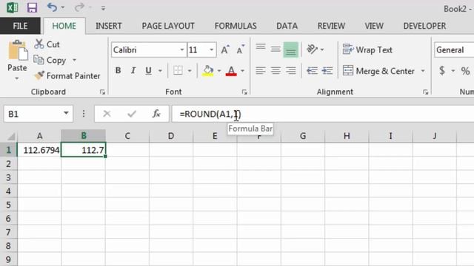Viewport: 474px width, 266px height.
Task: Click the Orientation text angle icon
Action: 313,50
